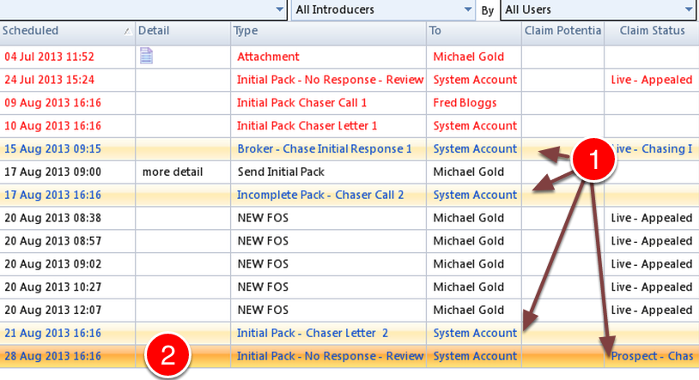Select Initial Pack Chaser Call 1 entry
The height and width of the screenshot is (380, 699).
(301, 103)
